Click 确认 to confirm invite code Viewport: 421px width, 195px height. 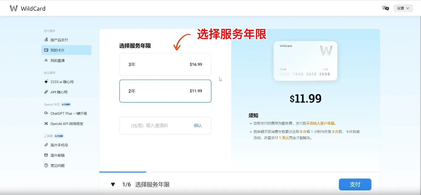(198, 126)
